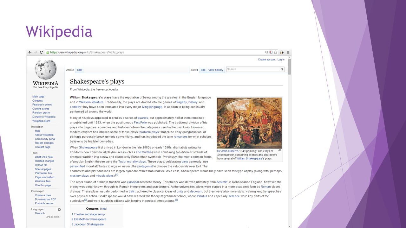The height and width of the screenshot is (228, 406).
Task: Open Related changes in Tools
Action: tap(44, 161)
